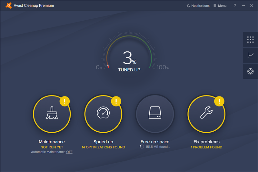Click the Speed up label
The image size is (258, 172).
click(x=103, y=142)
